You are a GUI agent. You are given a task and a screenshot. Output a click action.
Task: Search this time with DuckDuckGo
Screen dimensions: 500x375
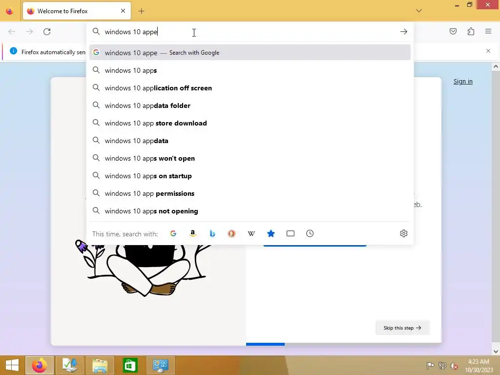pos(231,233)
